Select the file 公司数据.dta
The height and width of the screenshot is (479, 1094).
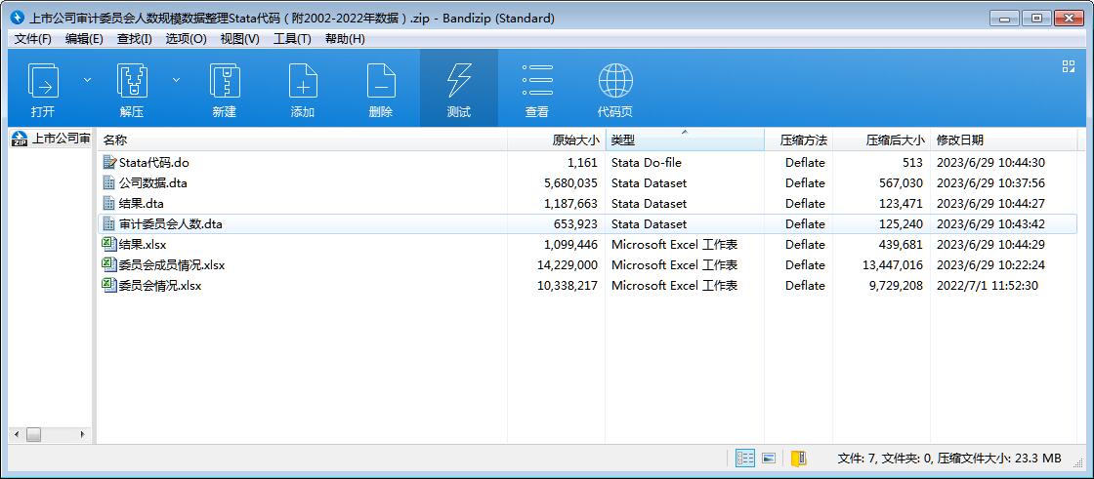152,183
